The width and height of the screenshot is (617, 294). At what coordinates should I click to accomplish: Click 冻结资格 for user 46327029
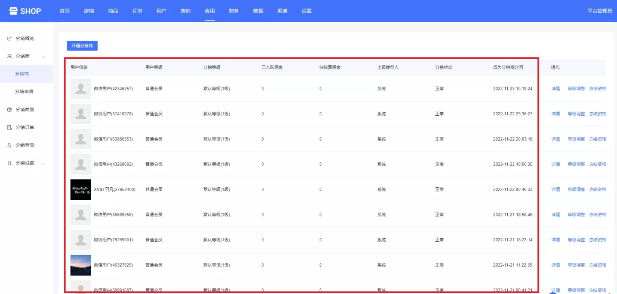pyautogui.click(x=598, y=265)
